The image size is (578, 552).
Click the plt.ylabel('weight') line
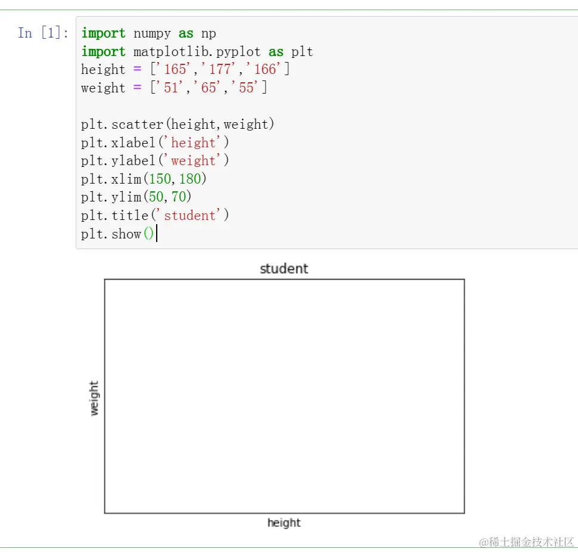pos(155,160)
